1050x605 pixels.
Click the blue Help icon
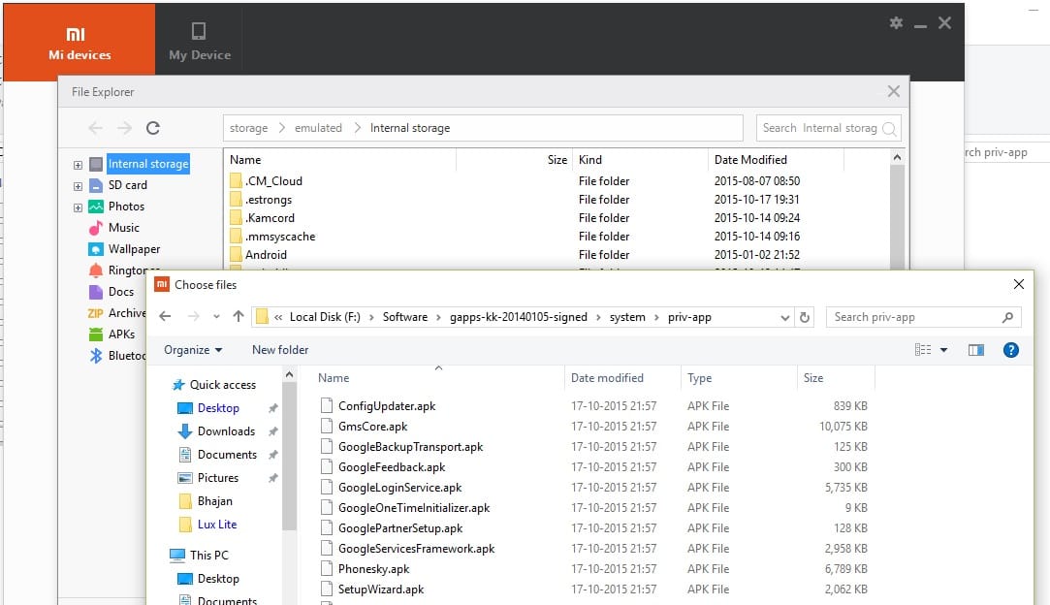(x=1010, y=350)
